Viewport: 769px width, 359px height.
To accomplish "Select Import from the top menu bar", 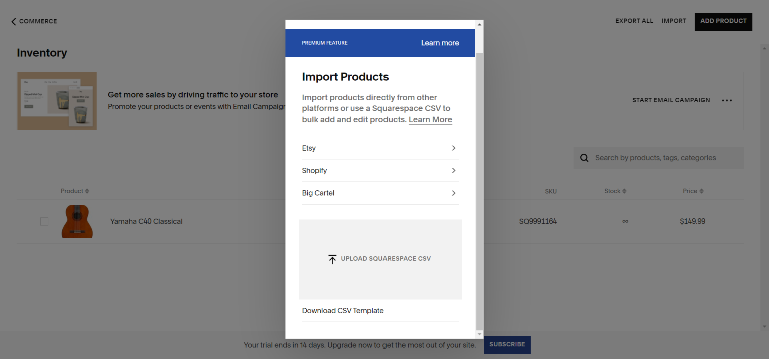I will [x=674, y=21].
